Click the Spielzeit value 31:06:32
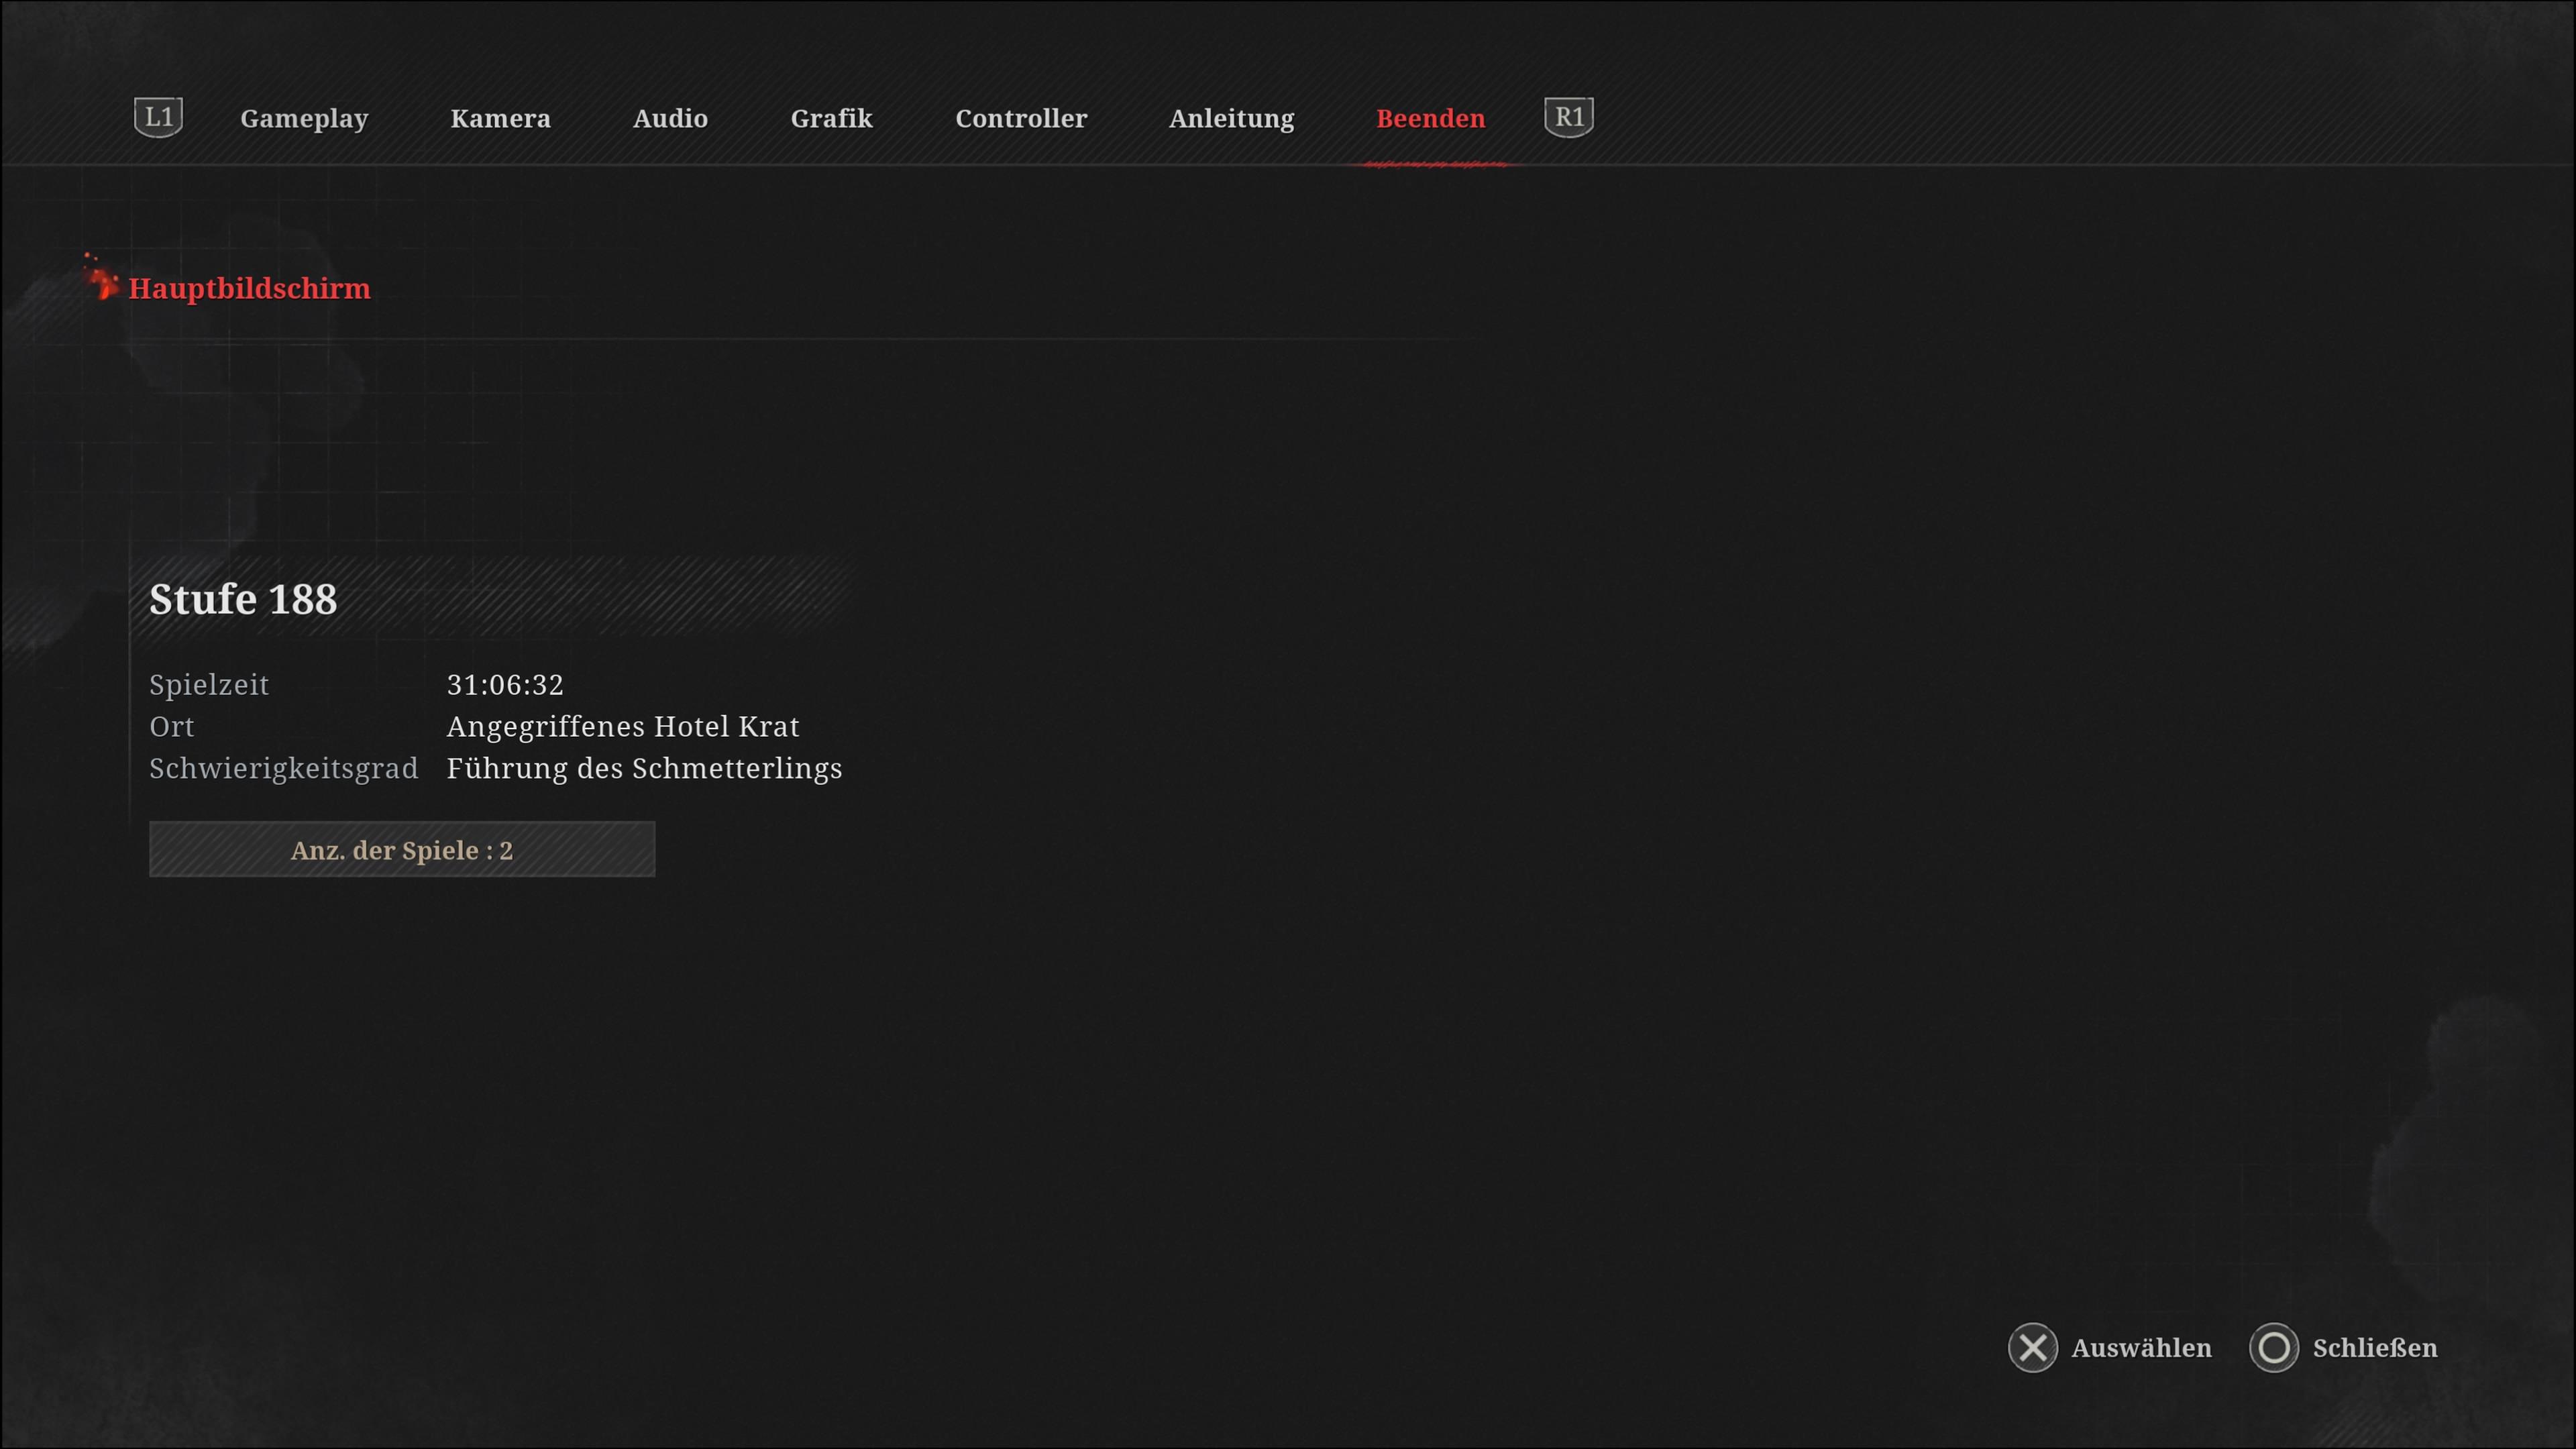The image size is (2576, 1449). [505, 684]
